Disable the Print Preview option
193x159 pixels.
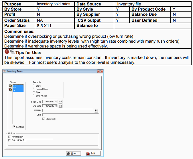[x=9, y=137]
